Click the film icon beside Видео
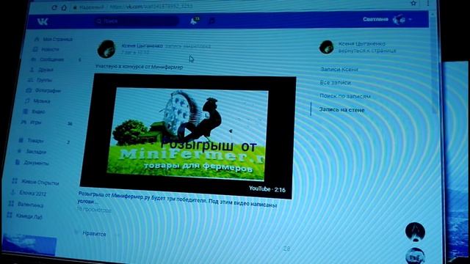The width and height of the screenshot is (470, 264). pyautogui.click(x=26, y=111)
